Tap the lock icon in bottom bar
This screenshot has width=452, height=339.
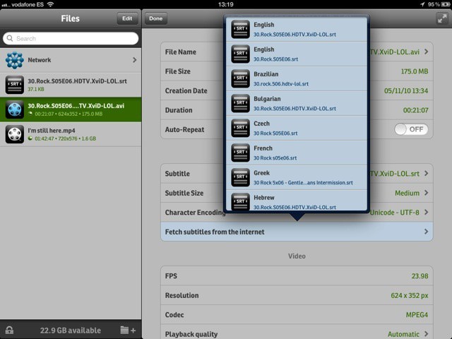(9, 330)
